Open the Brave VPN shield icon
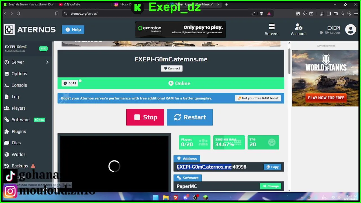This screenshot has width=361, height=203. point(349,14)
